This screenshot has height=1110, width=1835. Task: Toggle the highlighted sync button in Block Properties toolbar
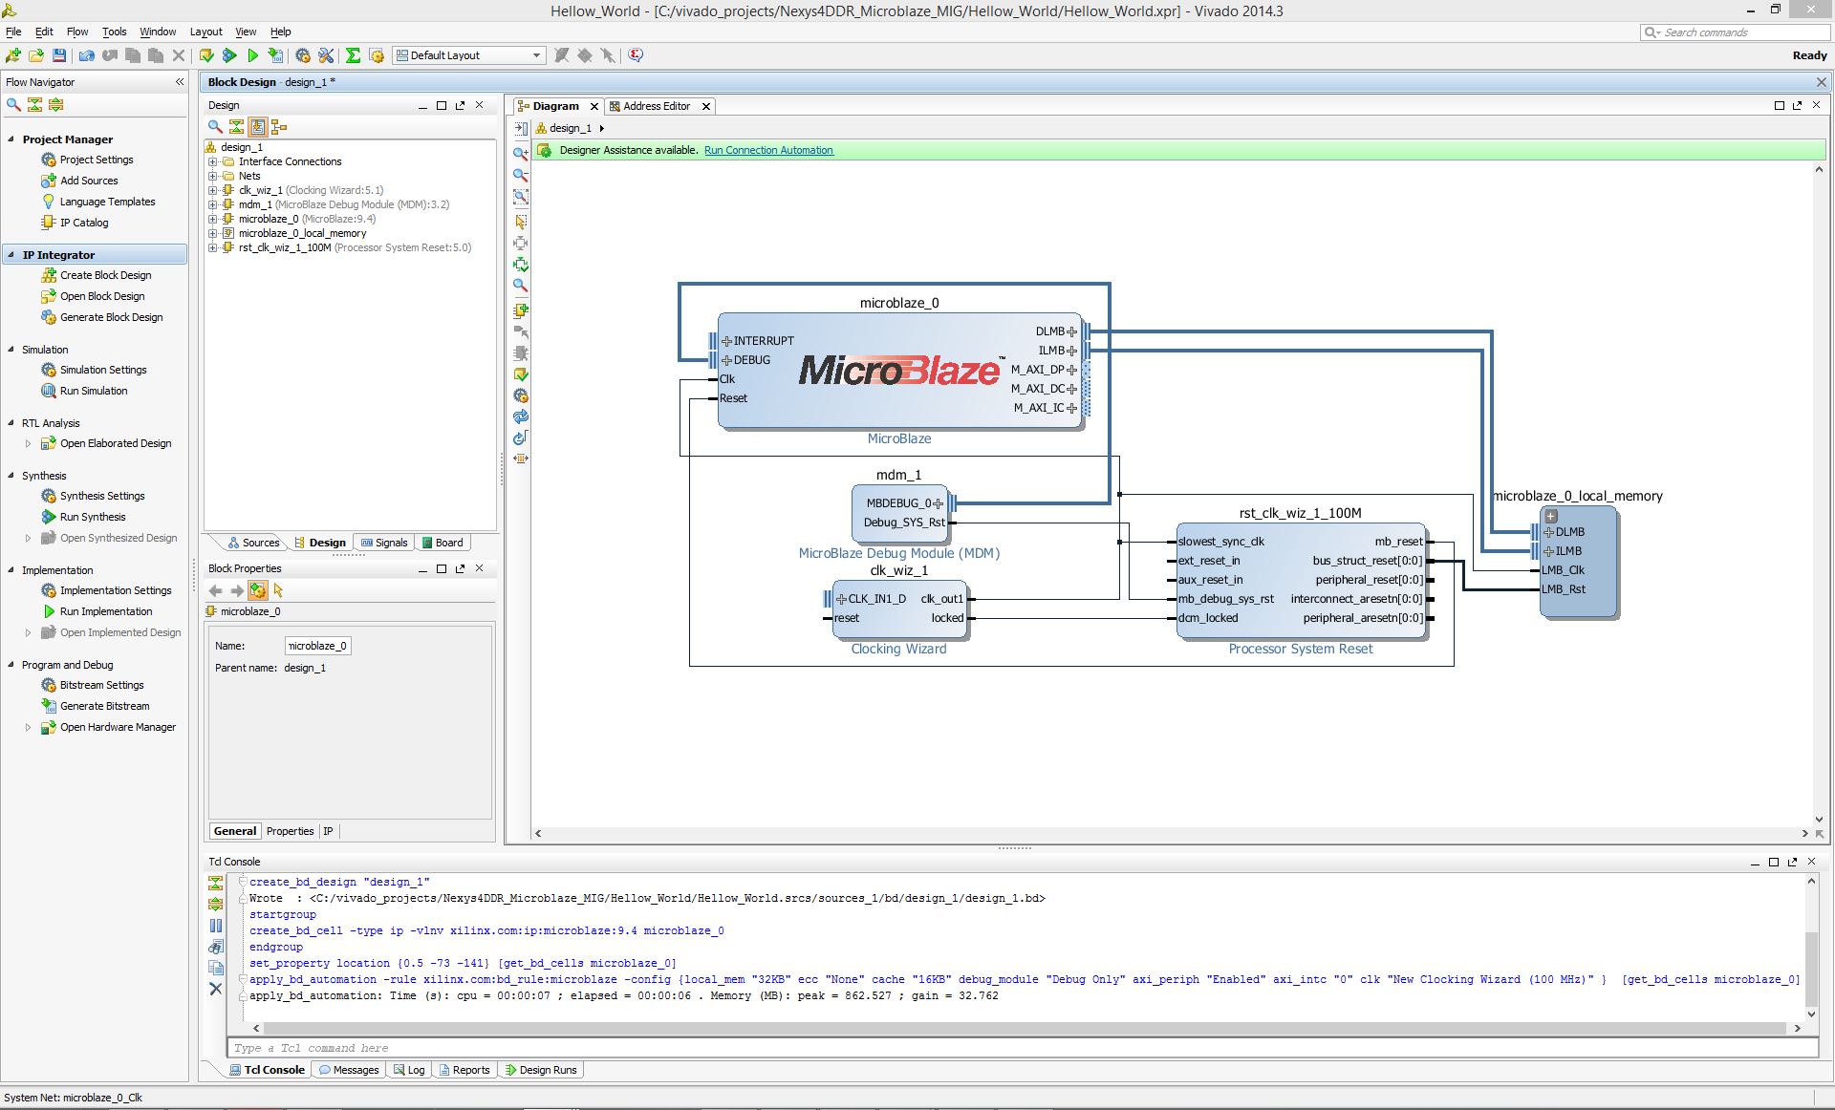(x=257, y=590)
